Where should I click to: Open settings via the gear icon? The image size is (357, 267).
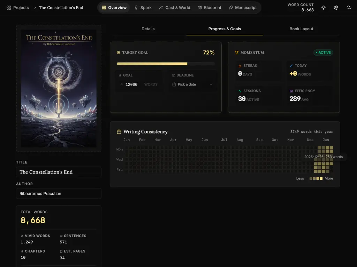click(x=336, y=7)
